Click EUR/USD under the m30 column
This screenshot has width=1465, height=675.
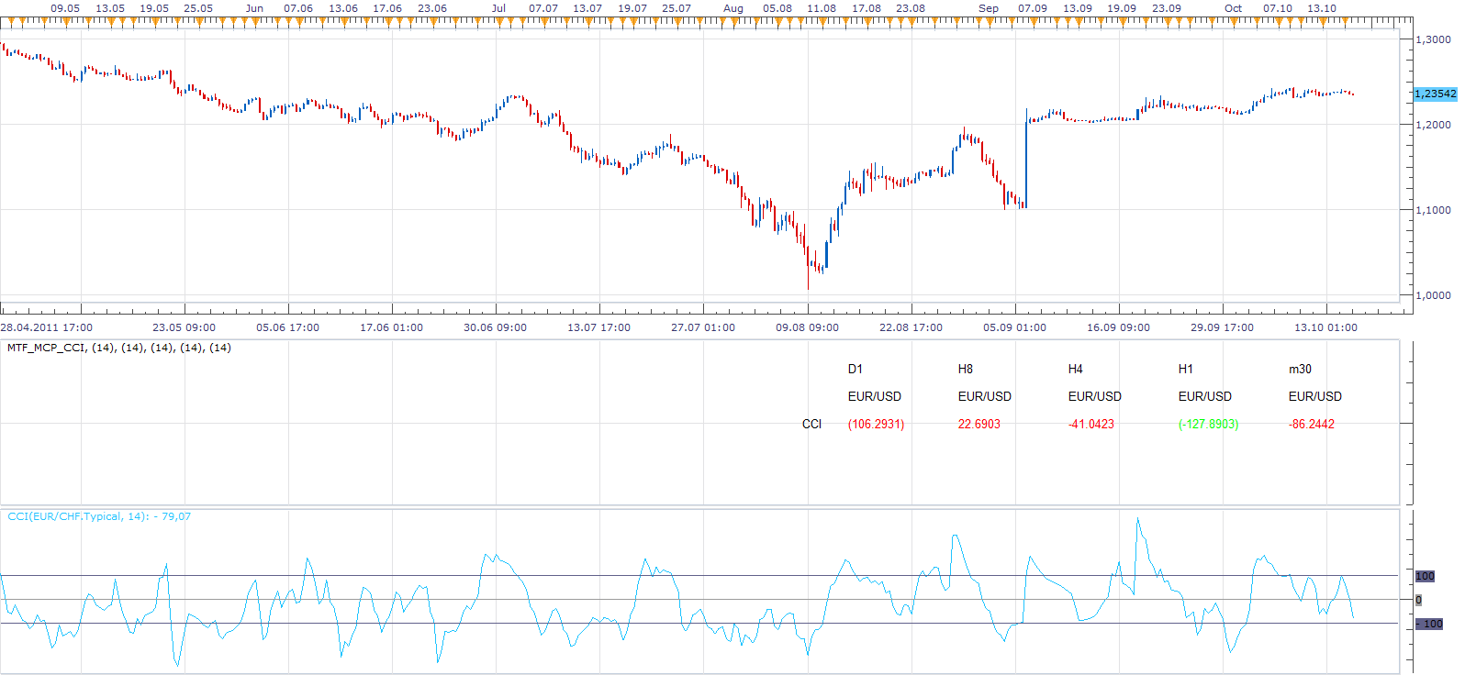(x=1315, y=396)
